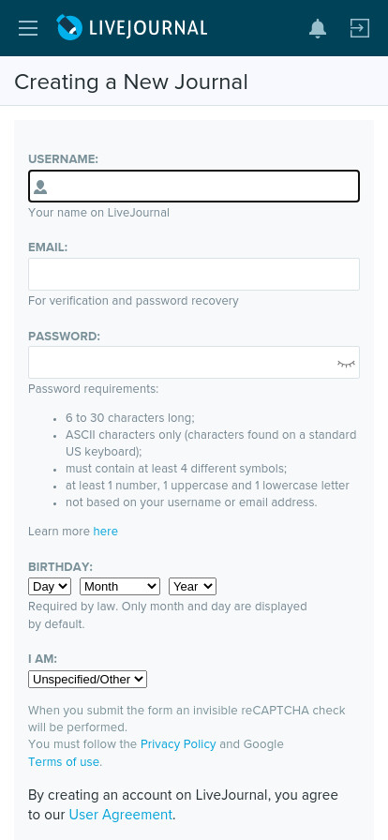Open the hamburger navigation menu

pyautogui.click(x=28, y=28)
